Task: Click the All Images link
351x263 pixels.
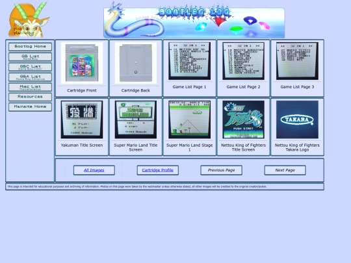Action: pos(94,170)
